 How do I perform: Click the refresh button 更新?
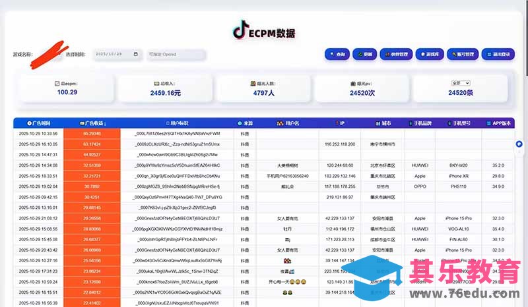pos(365,54)
